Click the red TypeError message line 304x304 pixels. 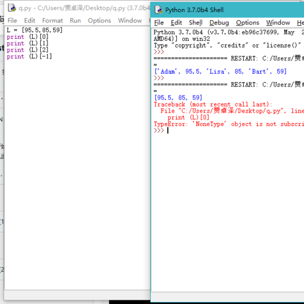(x=229, y=124)
